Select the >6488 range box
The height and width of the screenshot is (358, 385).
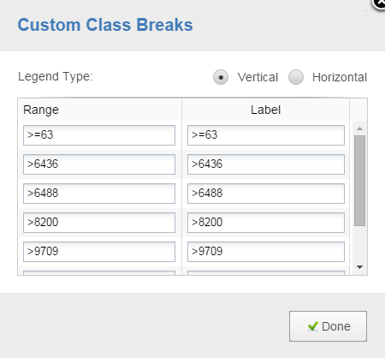[x=99, y=194]
